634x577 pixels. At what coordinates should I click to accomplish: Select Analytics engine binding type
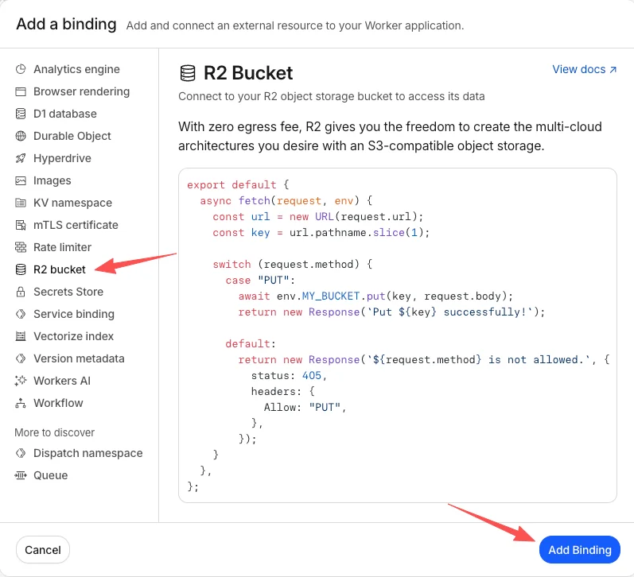click(77, 69)
